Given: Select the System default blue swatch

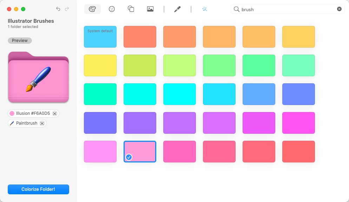Looking at the screenshot, I should click(100, 37).
